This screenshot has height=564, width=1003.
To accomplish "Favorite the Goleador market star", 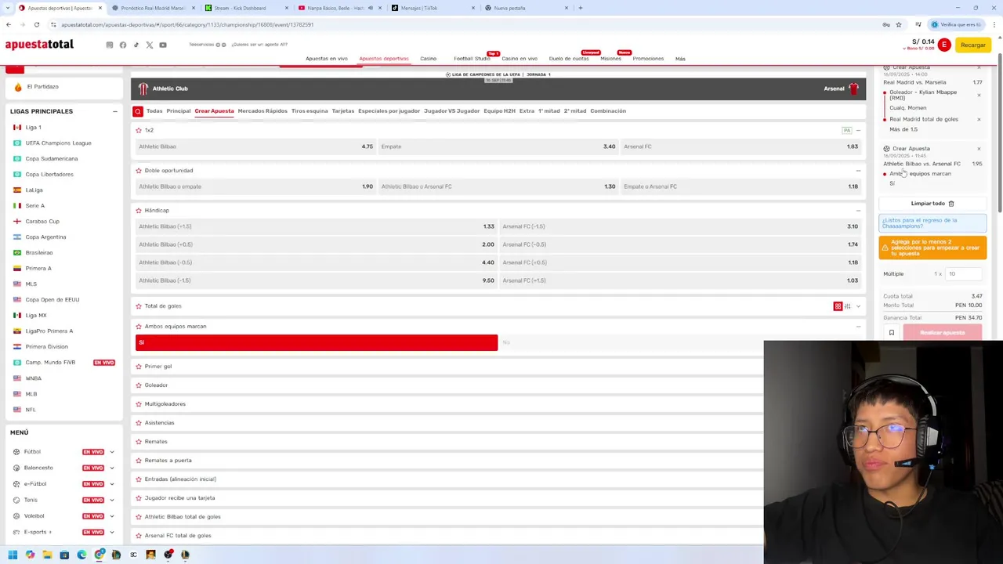I will click(x=139, y=385).
